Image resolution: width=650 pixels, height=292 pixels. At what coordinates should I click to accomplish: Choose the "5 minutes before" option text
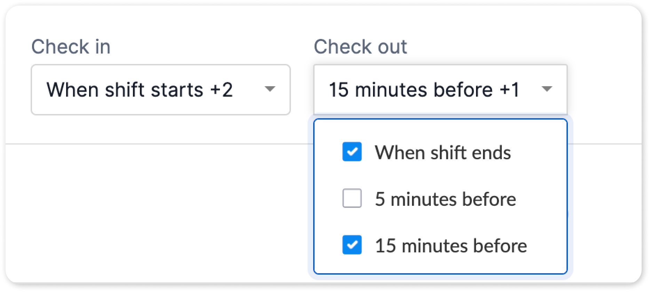pyautogui.click(x=445, y=199)
